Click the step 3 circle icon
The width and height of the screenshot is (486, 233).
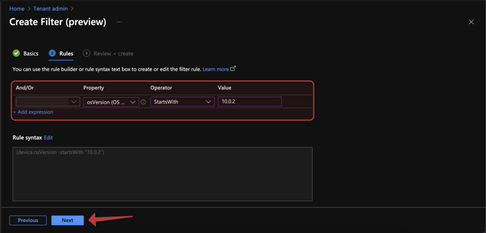click(86, 54)
